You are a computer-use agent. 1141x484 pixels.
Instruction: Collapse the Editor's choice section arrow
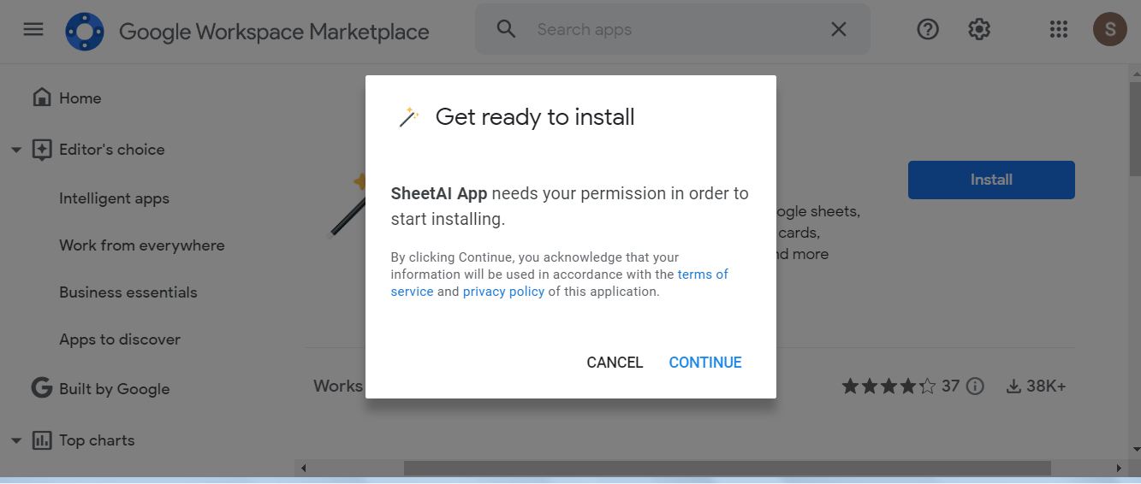[15, 151]
